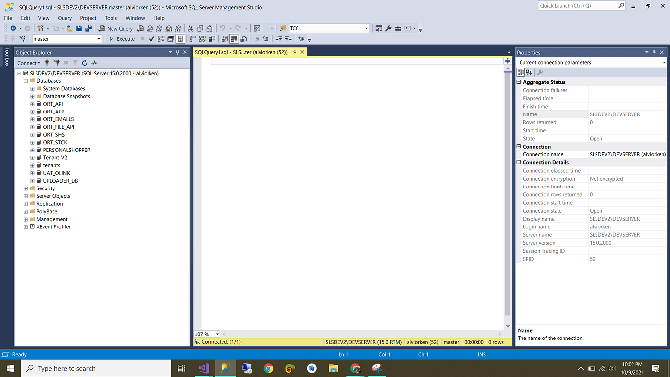The height and width of the screenshot is (377, 670).
Task: Open the Filter icon in Object Explorer
Action: (x=75, y=63)
